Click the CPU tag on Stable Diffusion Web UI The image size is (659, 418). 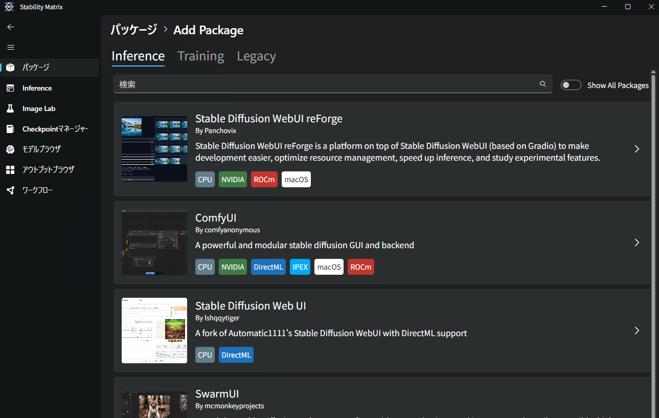click(205, 355)
